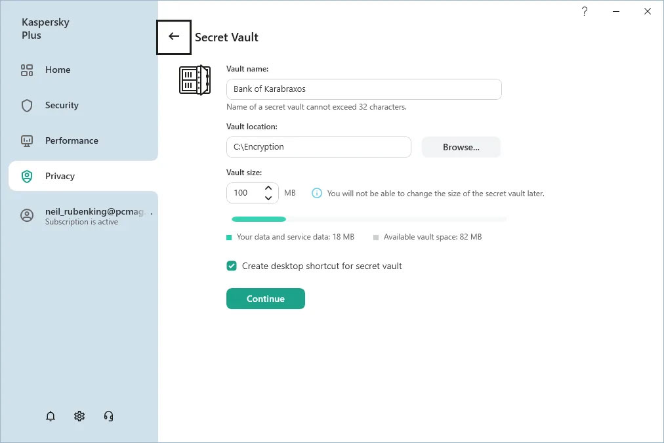Click the Continue button
The height and width of the screenshot is (443, 664).
[x=266, y=299]
